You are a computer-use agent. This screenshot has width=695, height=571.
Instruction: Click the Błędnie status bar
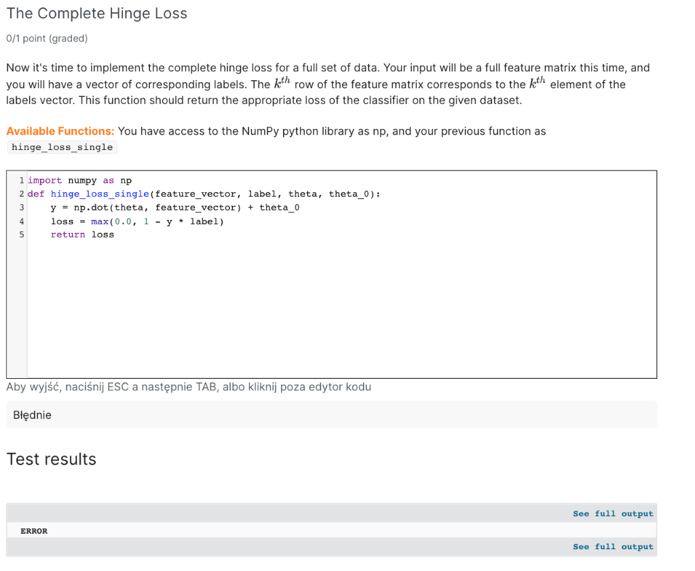point(31,414)
